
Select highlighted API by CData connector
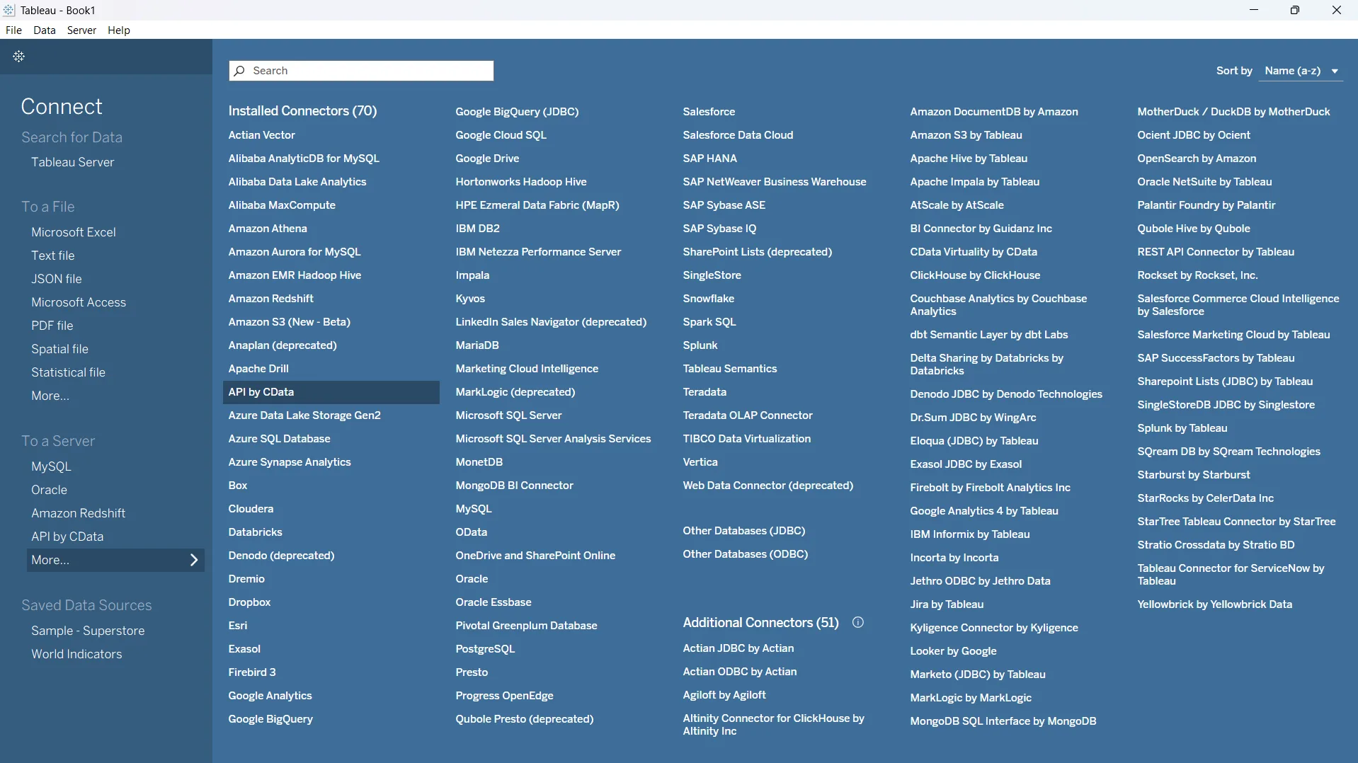[x=331, y=392]
